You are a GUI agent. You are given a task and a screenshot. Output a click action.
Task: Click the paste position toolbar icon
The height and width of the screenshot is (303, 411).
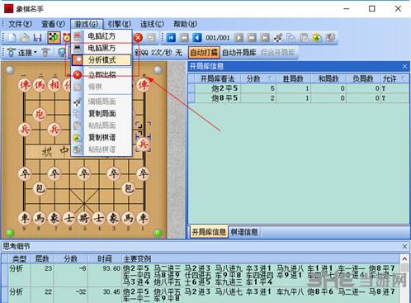[304, 37]
